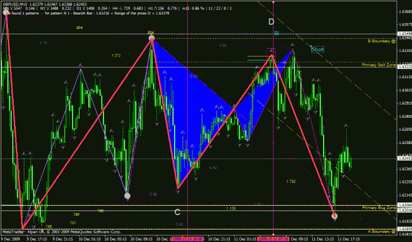
Task: Select the 1.732 ratio label
Action: (x=291, y=181)
